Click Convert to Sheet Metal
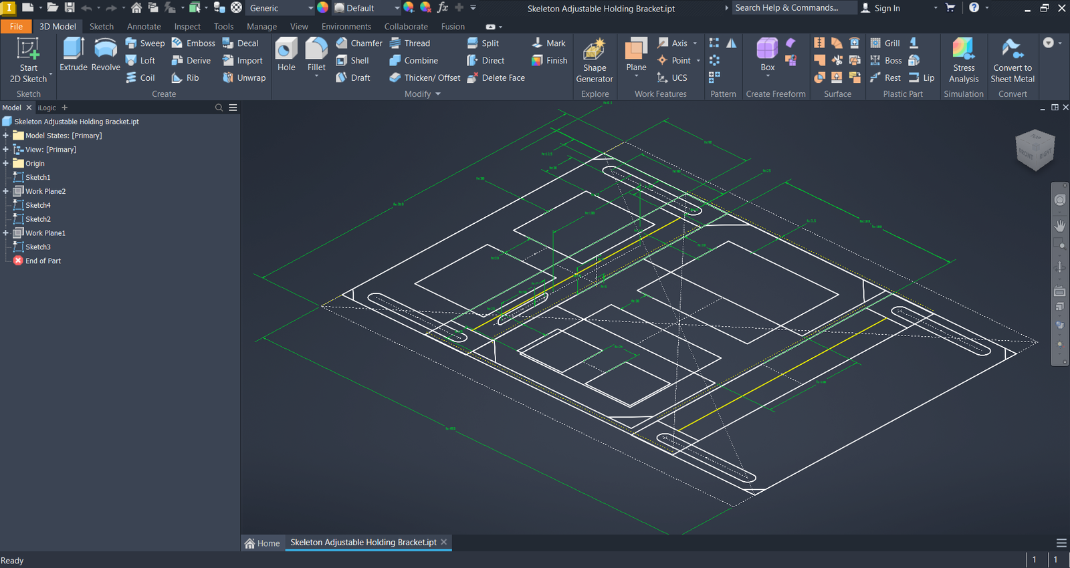This screenshot has width=1070, height=568. tap(1012, 61)
